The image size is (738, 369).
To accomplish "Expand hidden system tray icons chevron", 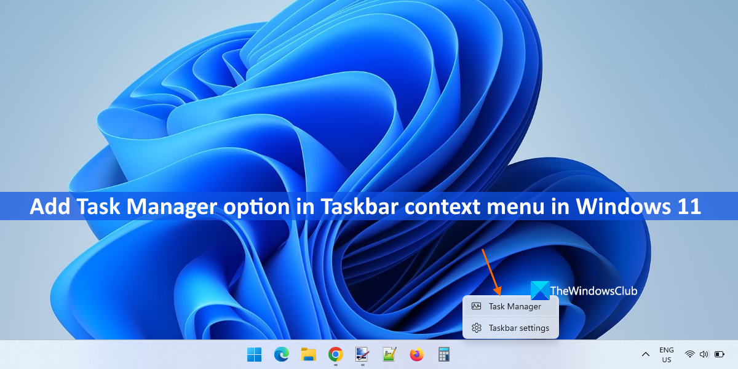I will 645,354.
